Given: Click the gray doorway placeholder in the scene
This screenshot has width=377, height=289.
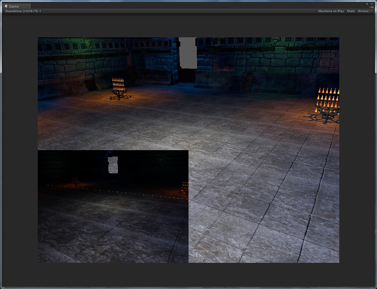Looking at the screenshot, I should click(x=187, y=52).
